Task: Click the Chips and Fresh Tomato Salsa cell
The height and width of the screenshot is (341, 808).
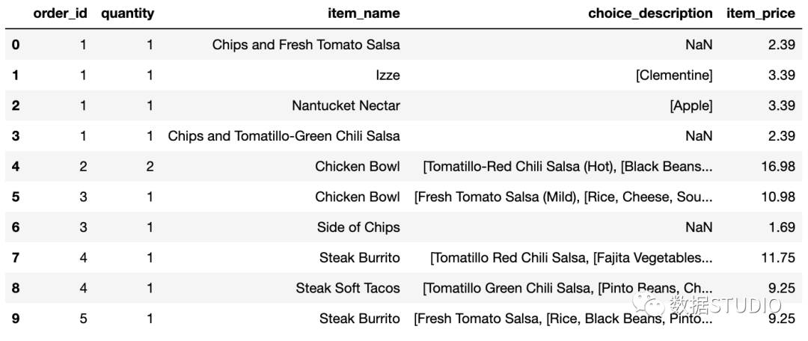Action: point(306,45)
